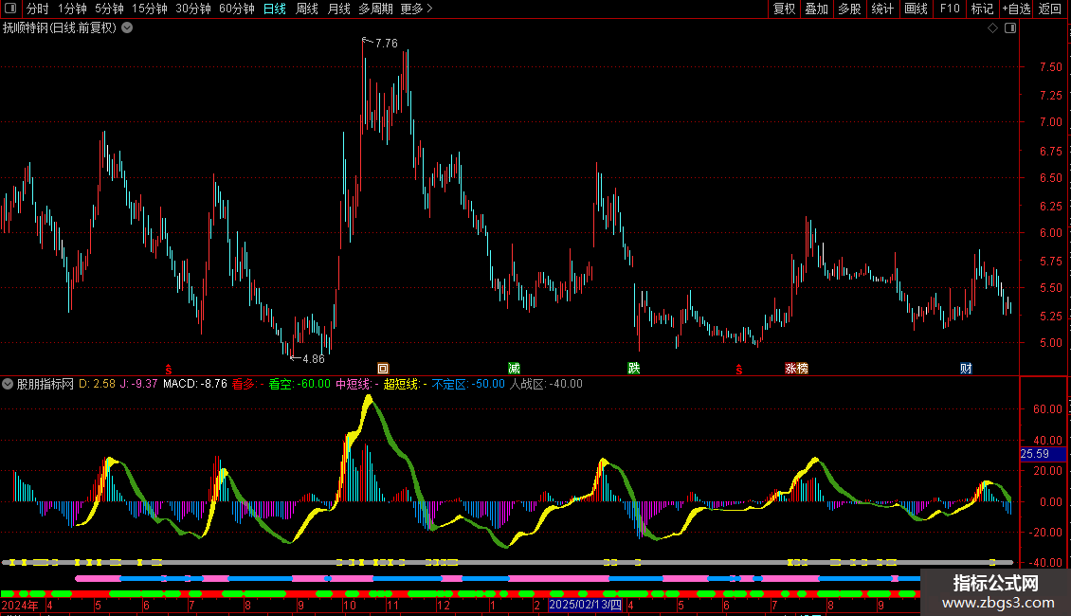Switch to 分时 intraday view
1071x616 pixels.
click(x=38, y=9)
